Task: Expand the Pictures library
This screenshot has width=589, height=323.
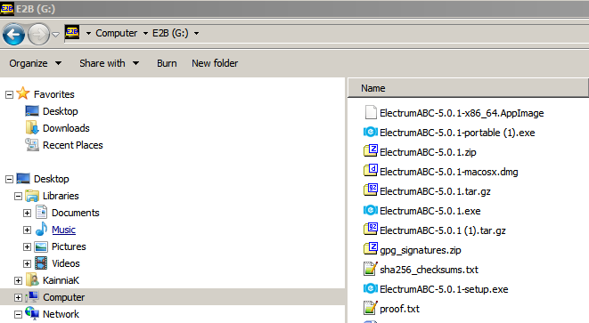Action: (x=27, y=246)
